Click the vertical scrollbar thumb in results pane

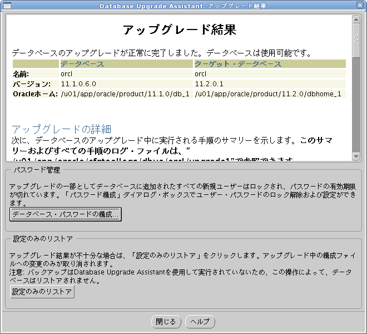click(x=356, y=40)
